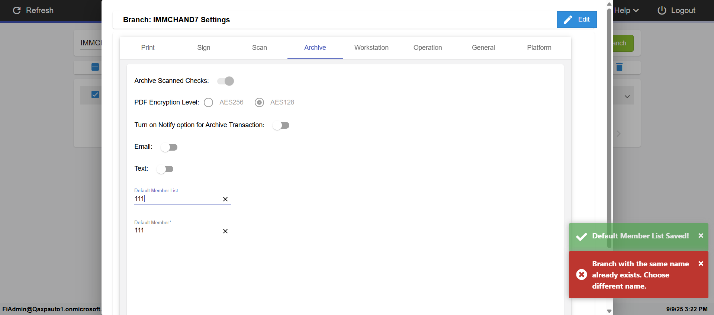Screen dimensions: 714x315
Task: Click the Default Member input field
Action: point(178,231)
